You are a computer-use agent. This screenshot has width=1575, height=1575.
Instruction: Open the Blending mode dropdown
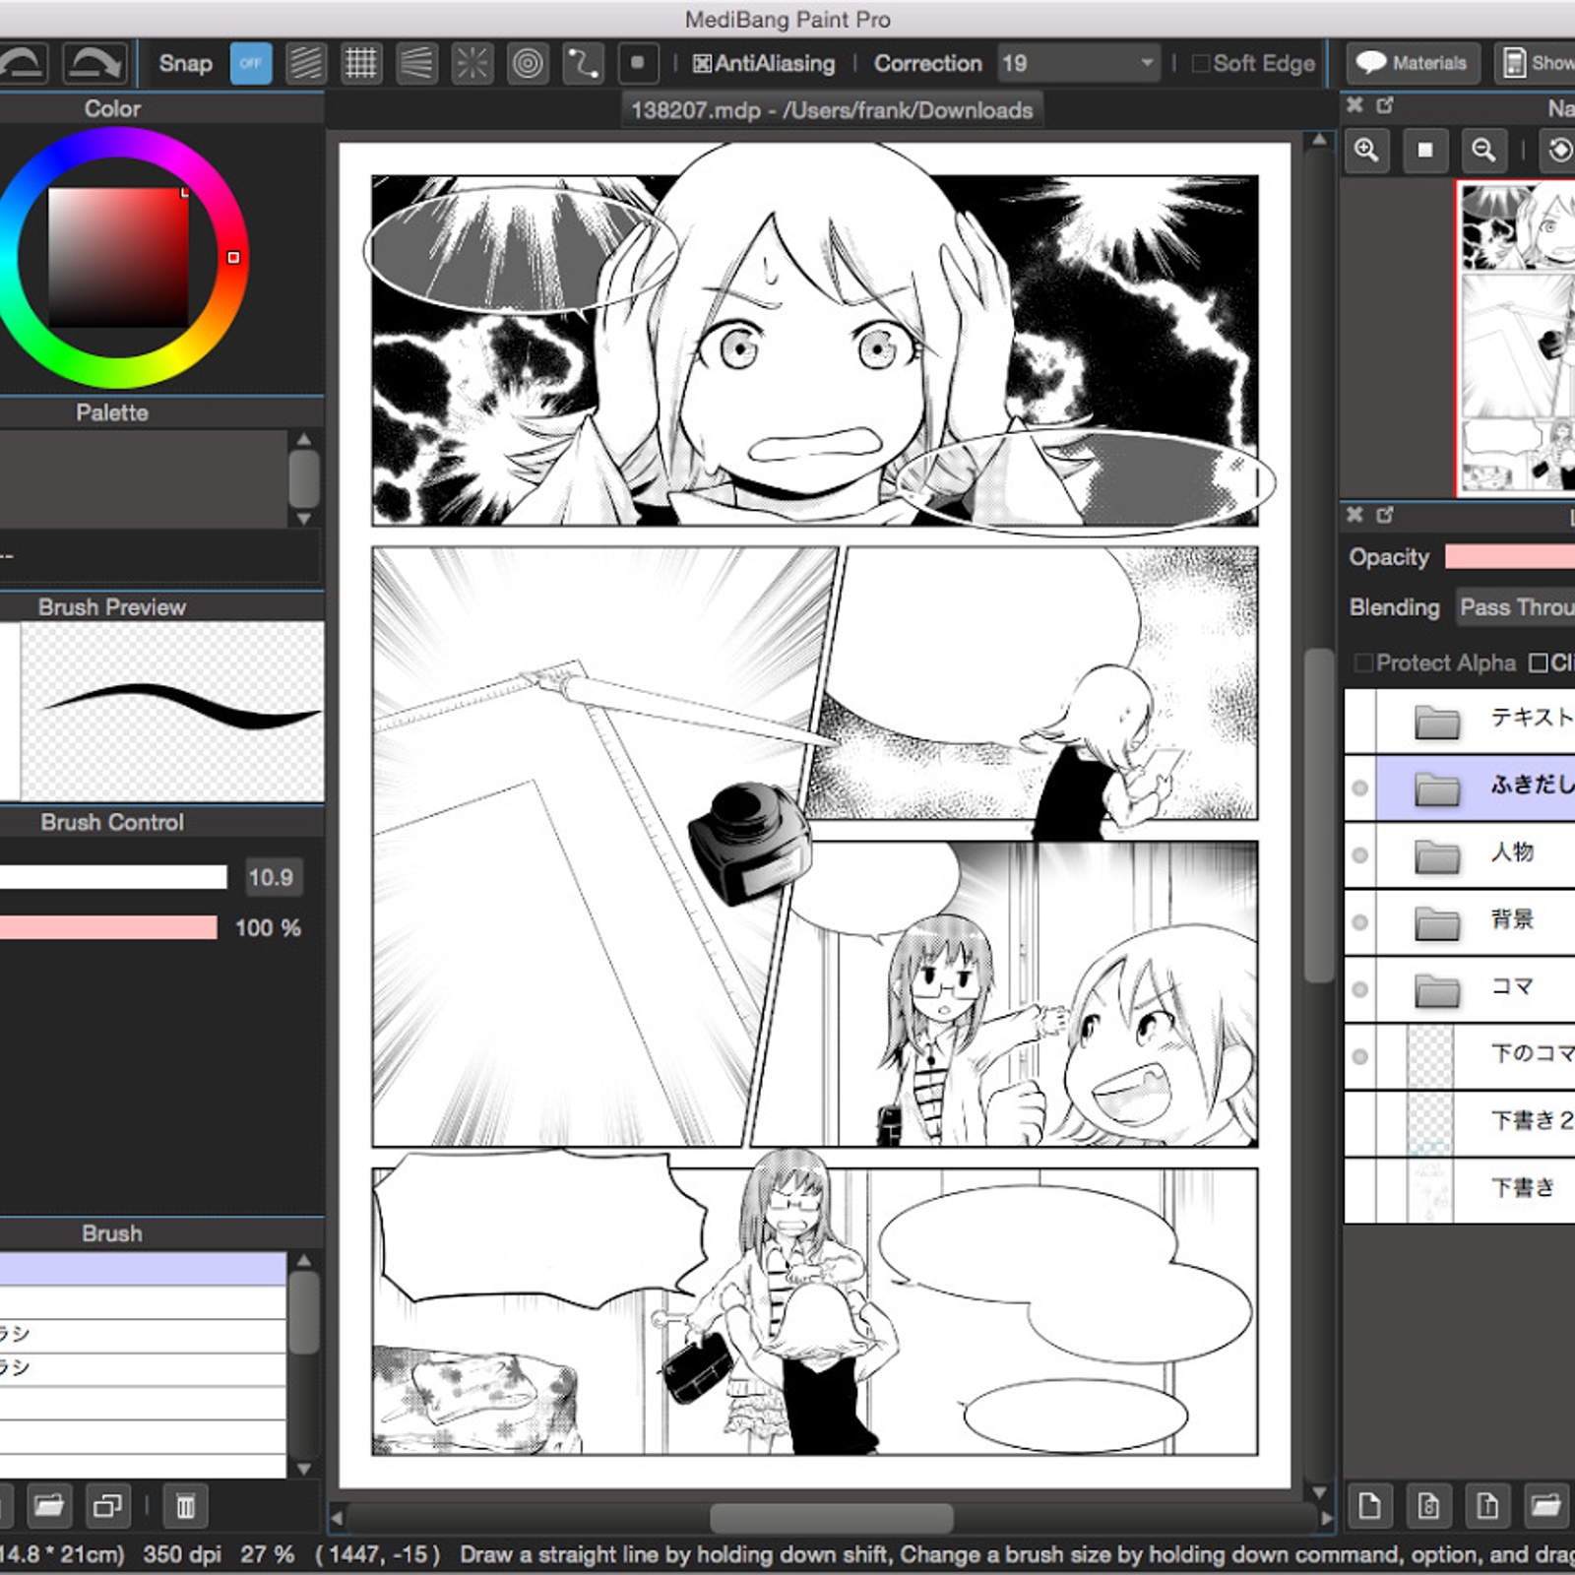click(x=1516, y=607)
